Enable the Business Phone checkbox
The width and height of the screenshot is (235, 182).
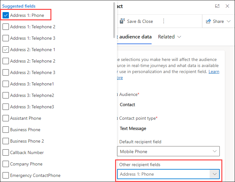pyautogui.click(x=6, y=130)
